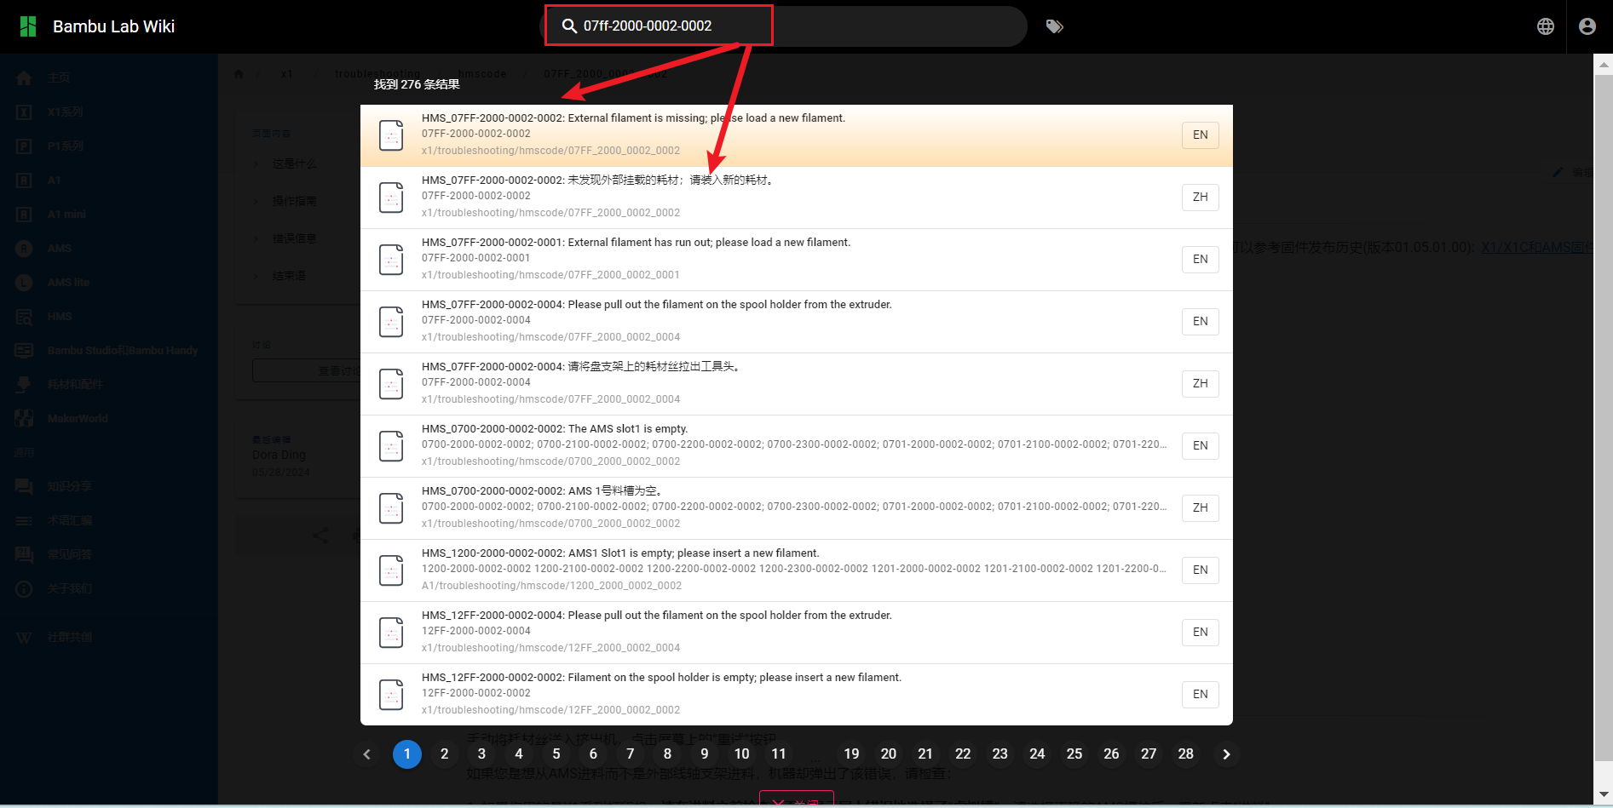Open A1 mini in the sidebar

pyautogui.click(x=109, y=215)
